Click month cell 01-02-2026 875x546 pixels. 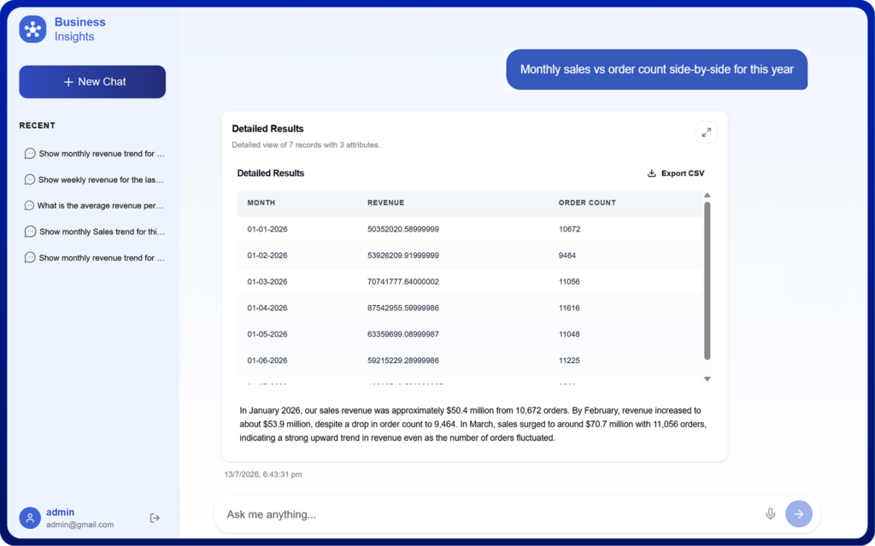tap(267, 255)
